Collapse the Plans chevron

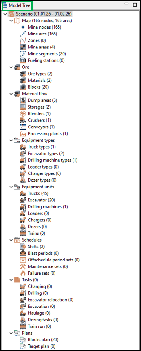pos(11,333)
